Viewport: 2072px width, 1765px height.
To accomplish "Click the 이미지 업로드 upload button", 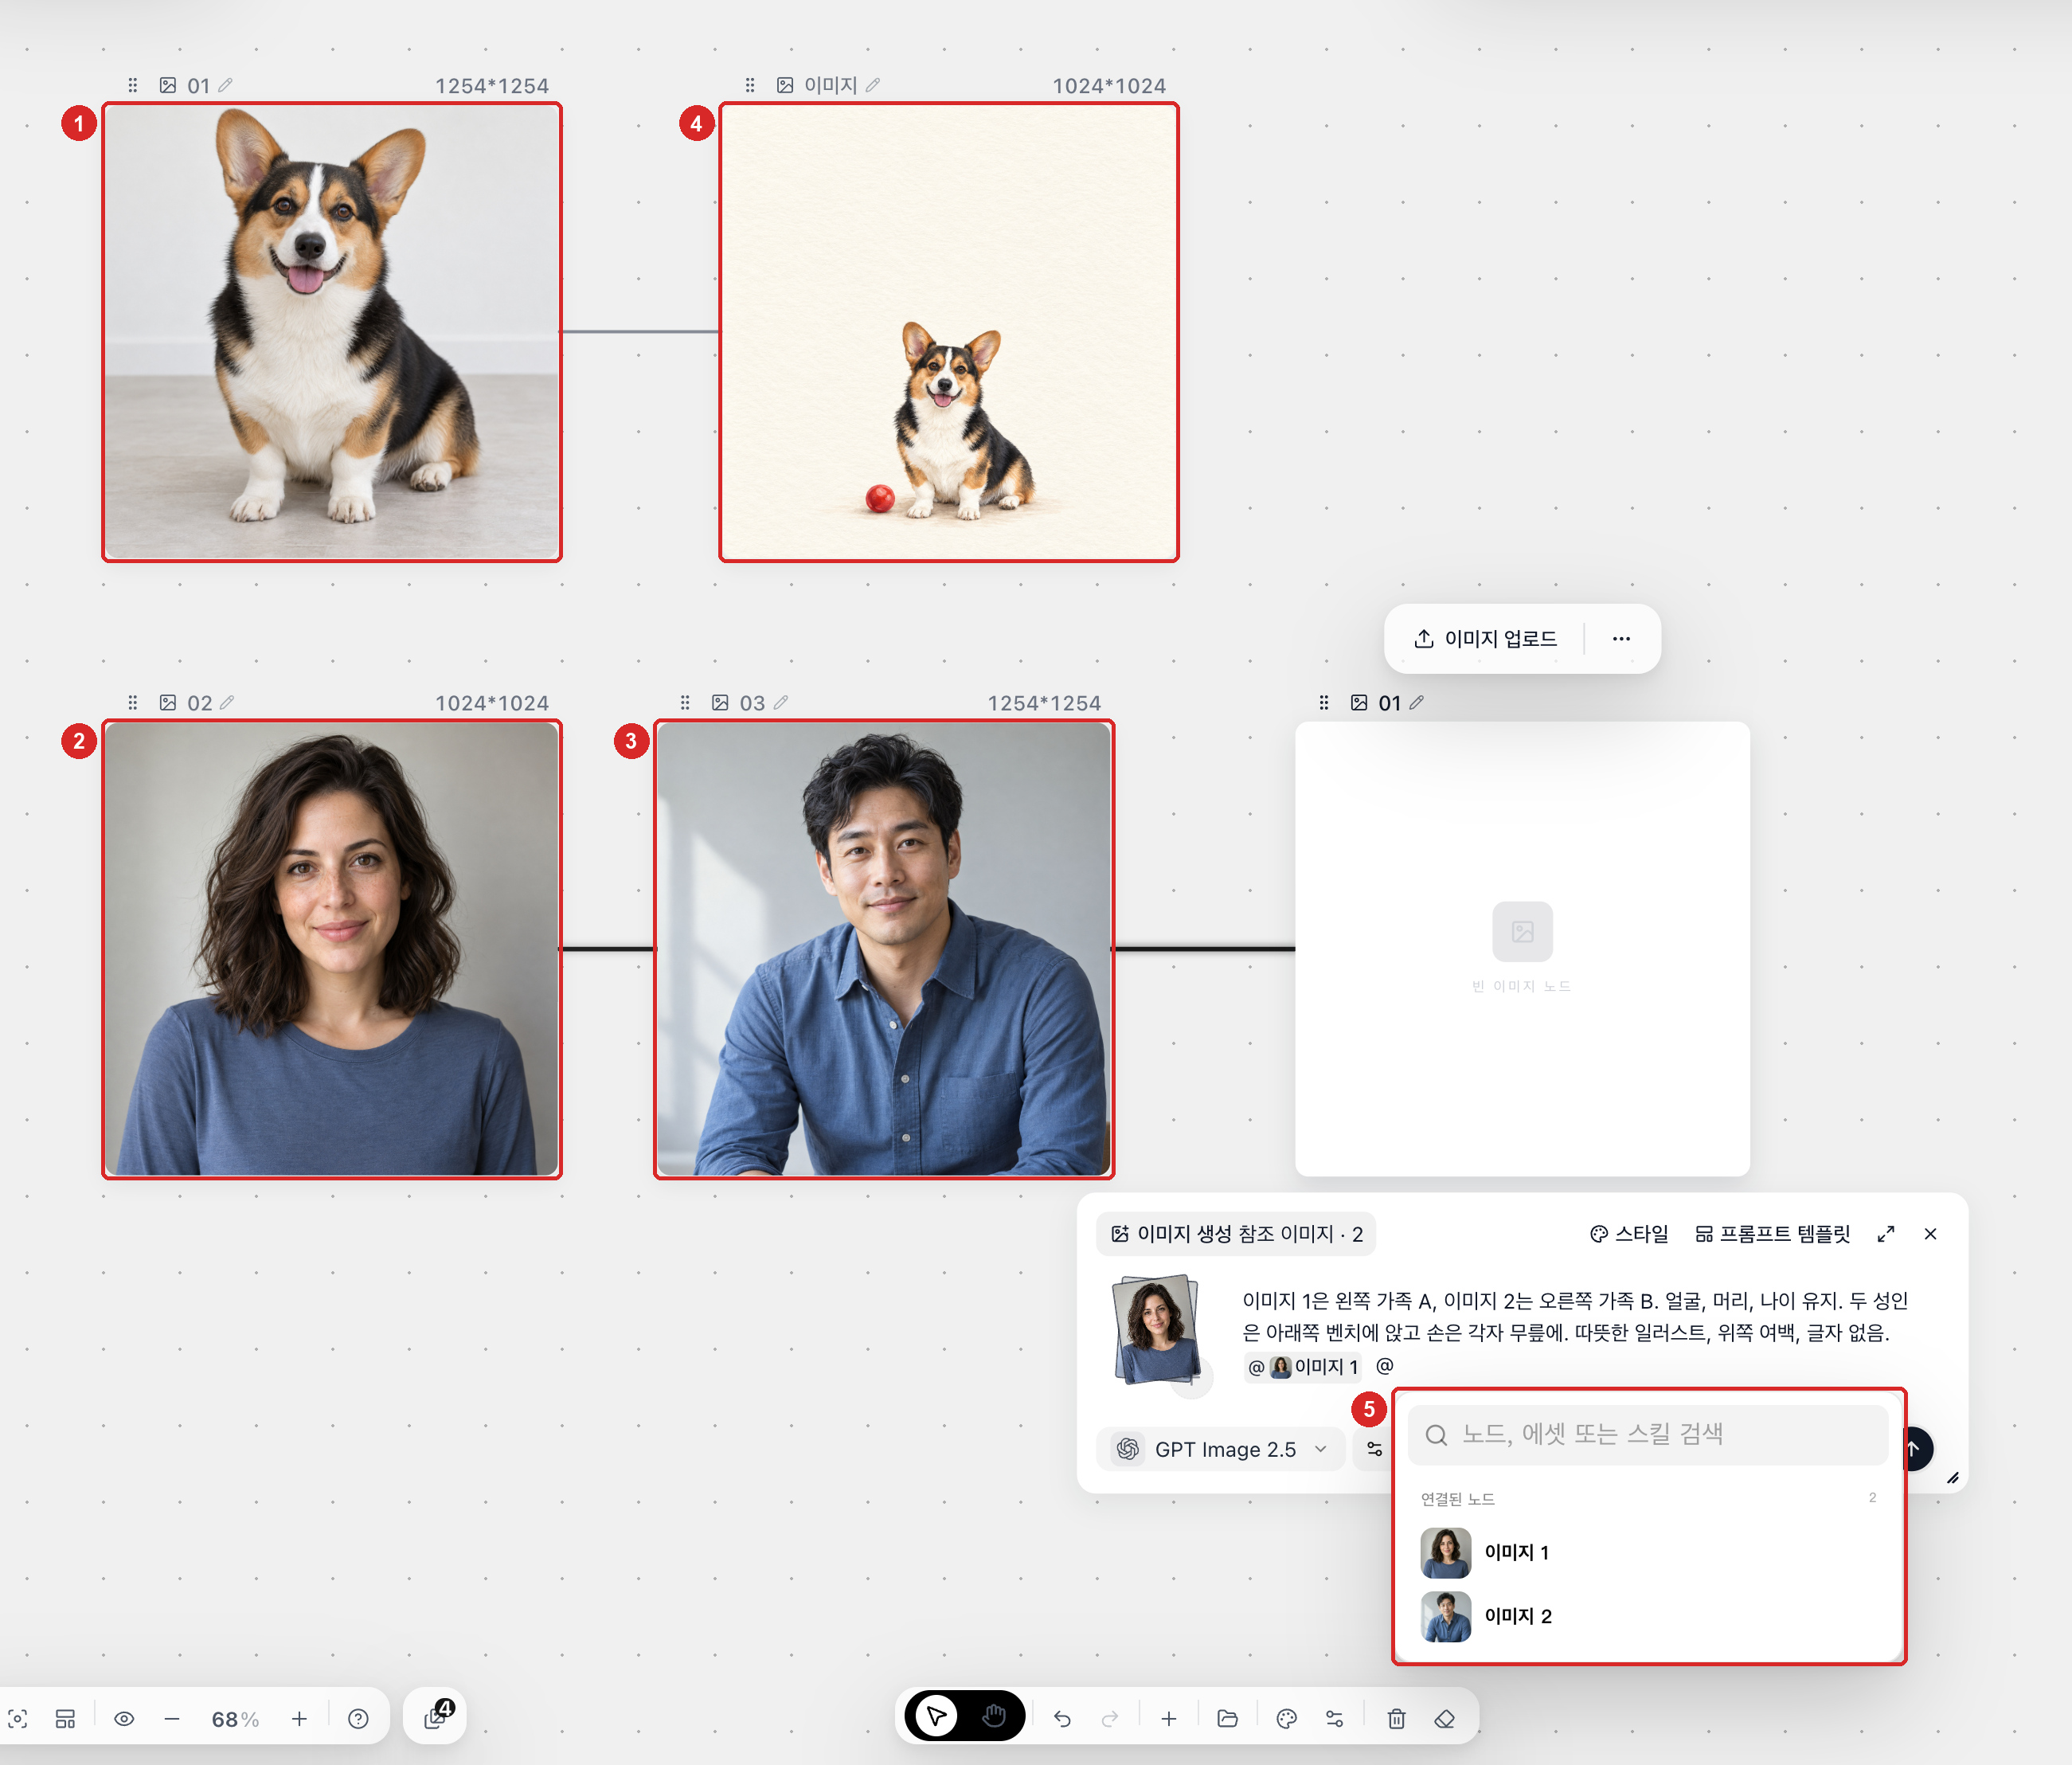I will [1486, 638].
